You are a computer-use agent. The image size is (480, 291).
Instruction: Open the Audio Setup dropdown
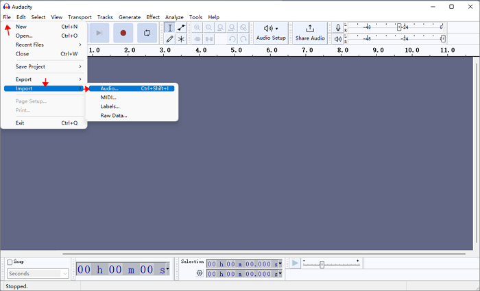click(x=271, y=32)
